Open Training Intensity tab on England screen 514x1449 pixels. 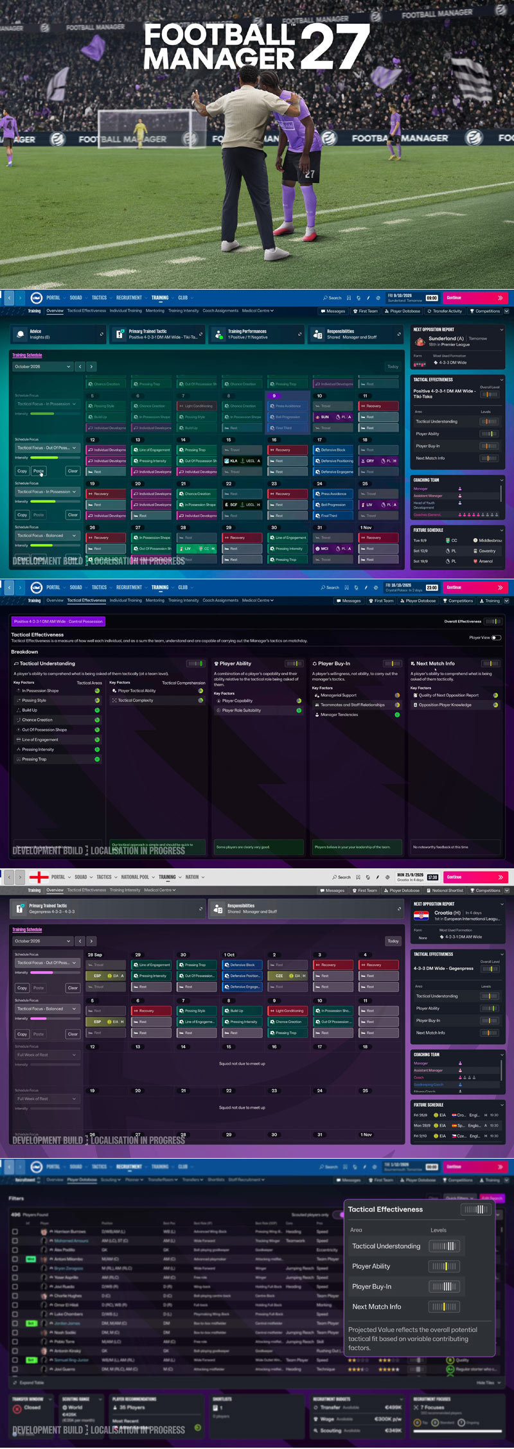click(125, 890)
